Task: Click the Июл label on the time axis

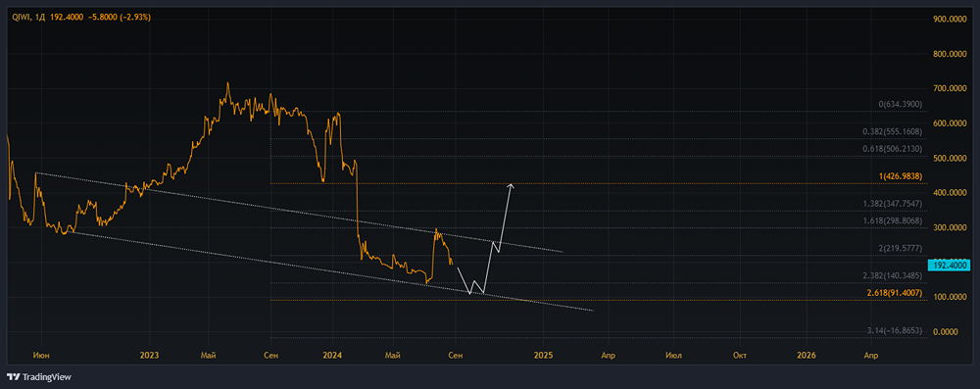Action: tap(673, 356)
